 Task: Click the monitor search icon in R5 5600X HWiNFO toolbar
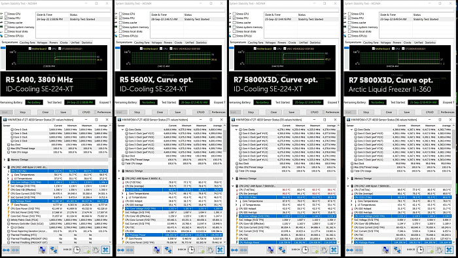pyautogui.click(x=157, y=249)
